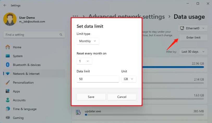The image size is (212, 123).
Task: Click the Apps sidebar icon
Action: point(8,91)
